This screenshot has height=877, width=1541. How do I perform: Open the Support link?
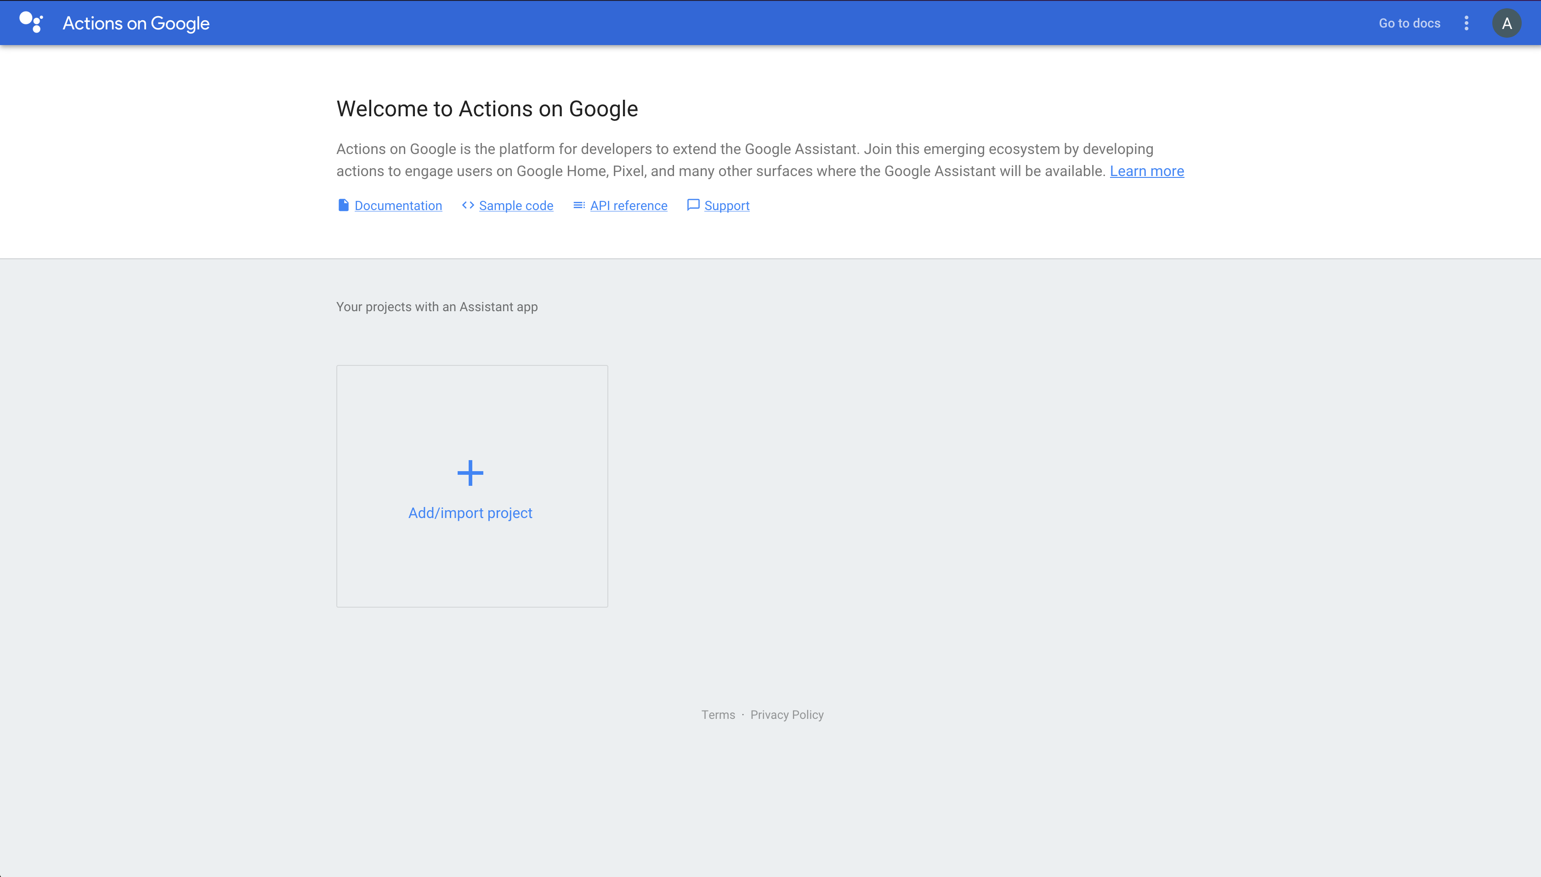(726, 206)
